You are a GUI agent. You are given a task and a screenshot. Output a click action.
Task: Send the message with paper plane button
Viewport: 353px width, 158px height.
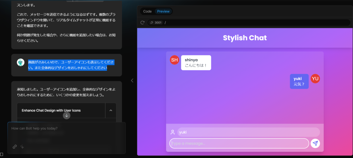pyautogui.click(x=315, y=144)
